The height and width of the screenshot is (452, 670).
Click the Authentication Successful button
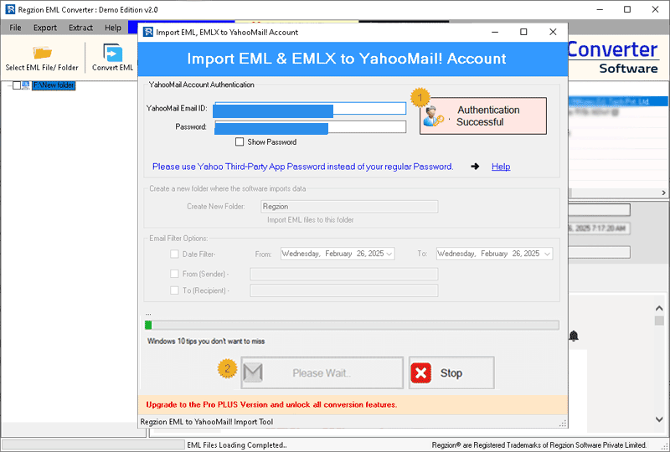[483, 116]
